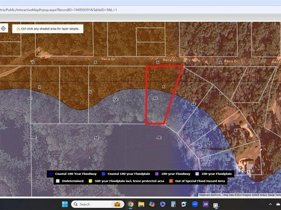Click the AE label in the lake center

click(159, 137)
